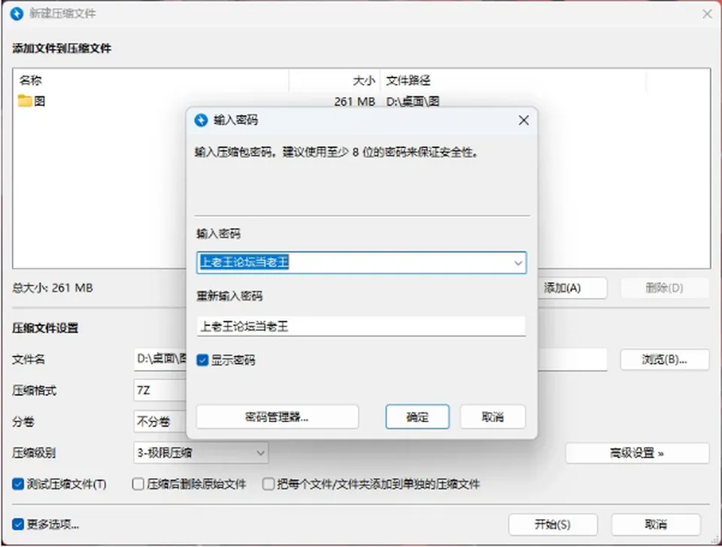
Task: Click the app icon in 新建压缩文件 title bar
Action: (x=17, y=14)
